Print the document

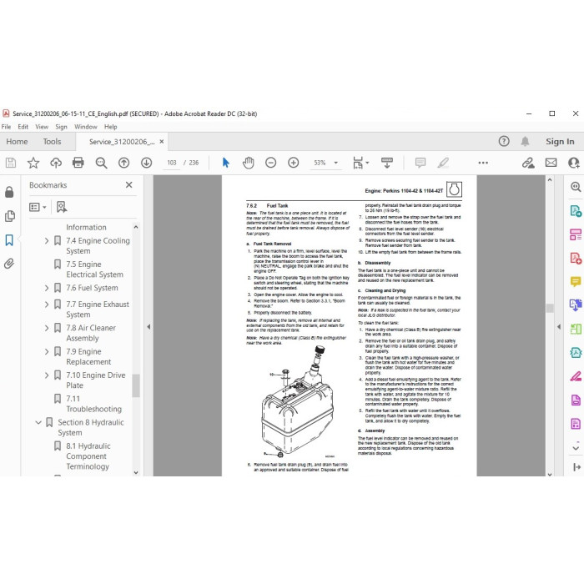[78, 163]
